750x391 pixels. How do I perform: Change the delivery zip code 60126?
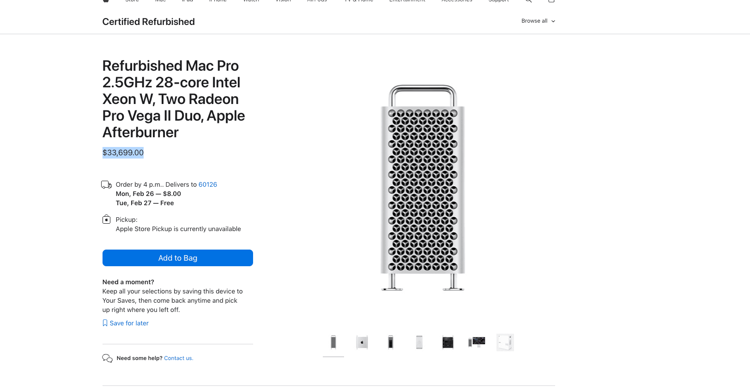(208, 184)
